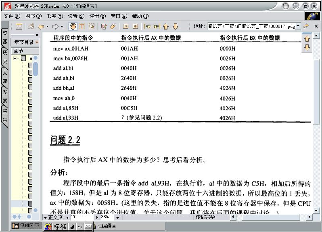Fit page to height icon

tap(135, 26)
